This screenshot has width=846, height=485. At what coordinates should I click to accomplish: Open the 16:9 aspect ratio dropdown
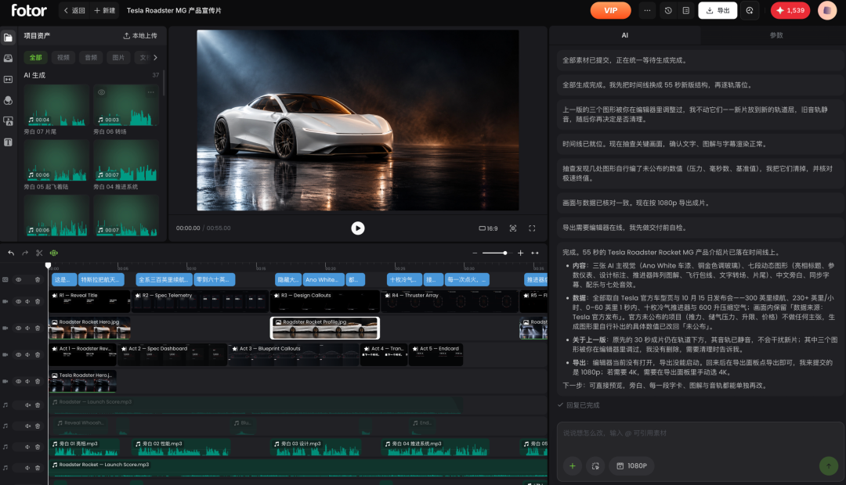tap(488, 228)
